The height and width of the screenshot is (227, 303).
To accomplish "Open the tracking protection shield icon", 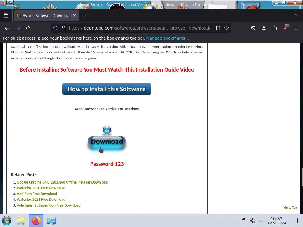I will 55,28.
